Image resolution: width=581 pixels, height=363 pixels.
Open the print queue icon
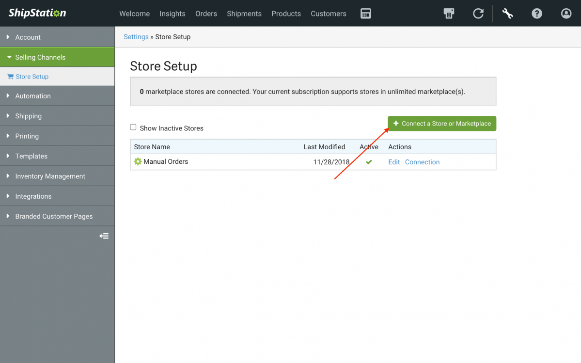(449, 14)
